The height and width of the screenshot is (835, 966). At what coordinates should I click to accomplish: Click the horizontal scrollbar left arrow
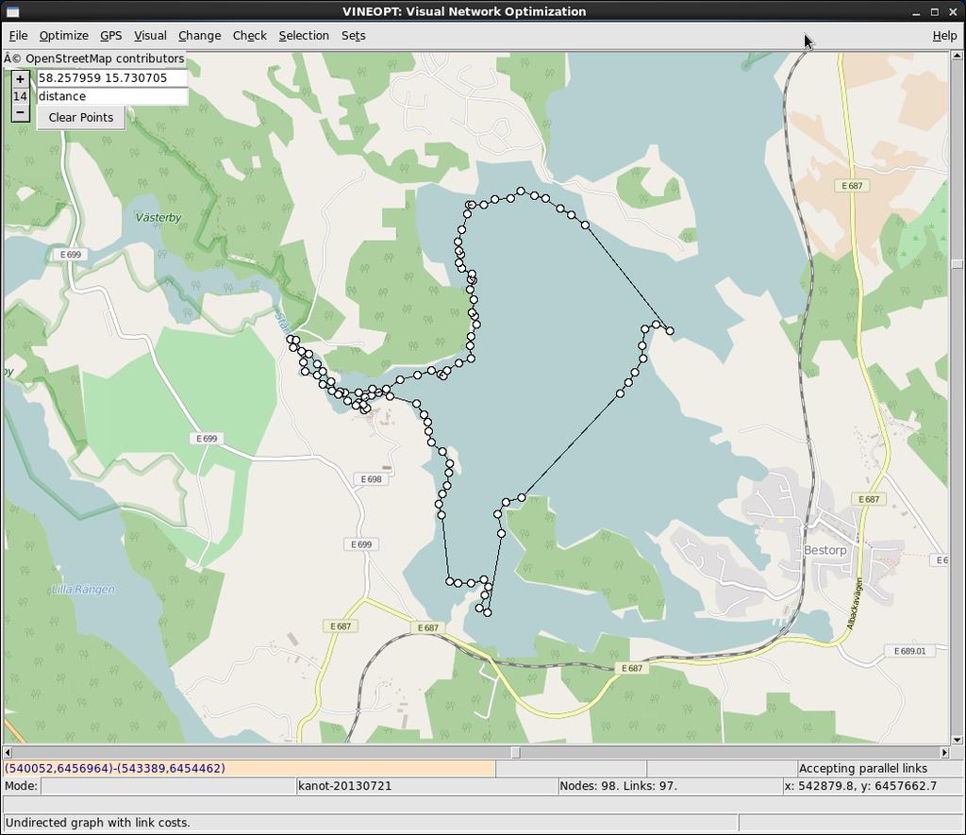8,752
